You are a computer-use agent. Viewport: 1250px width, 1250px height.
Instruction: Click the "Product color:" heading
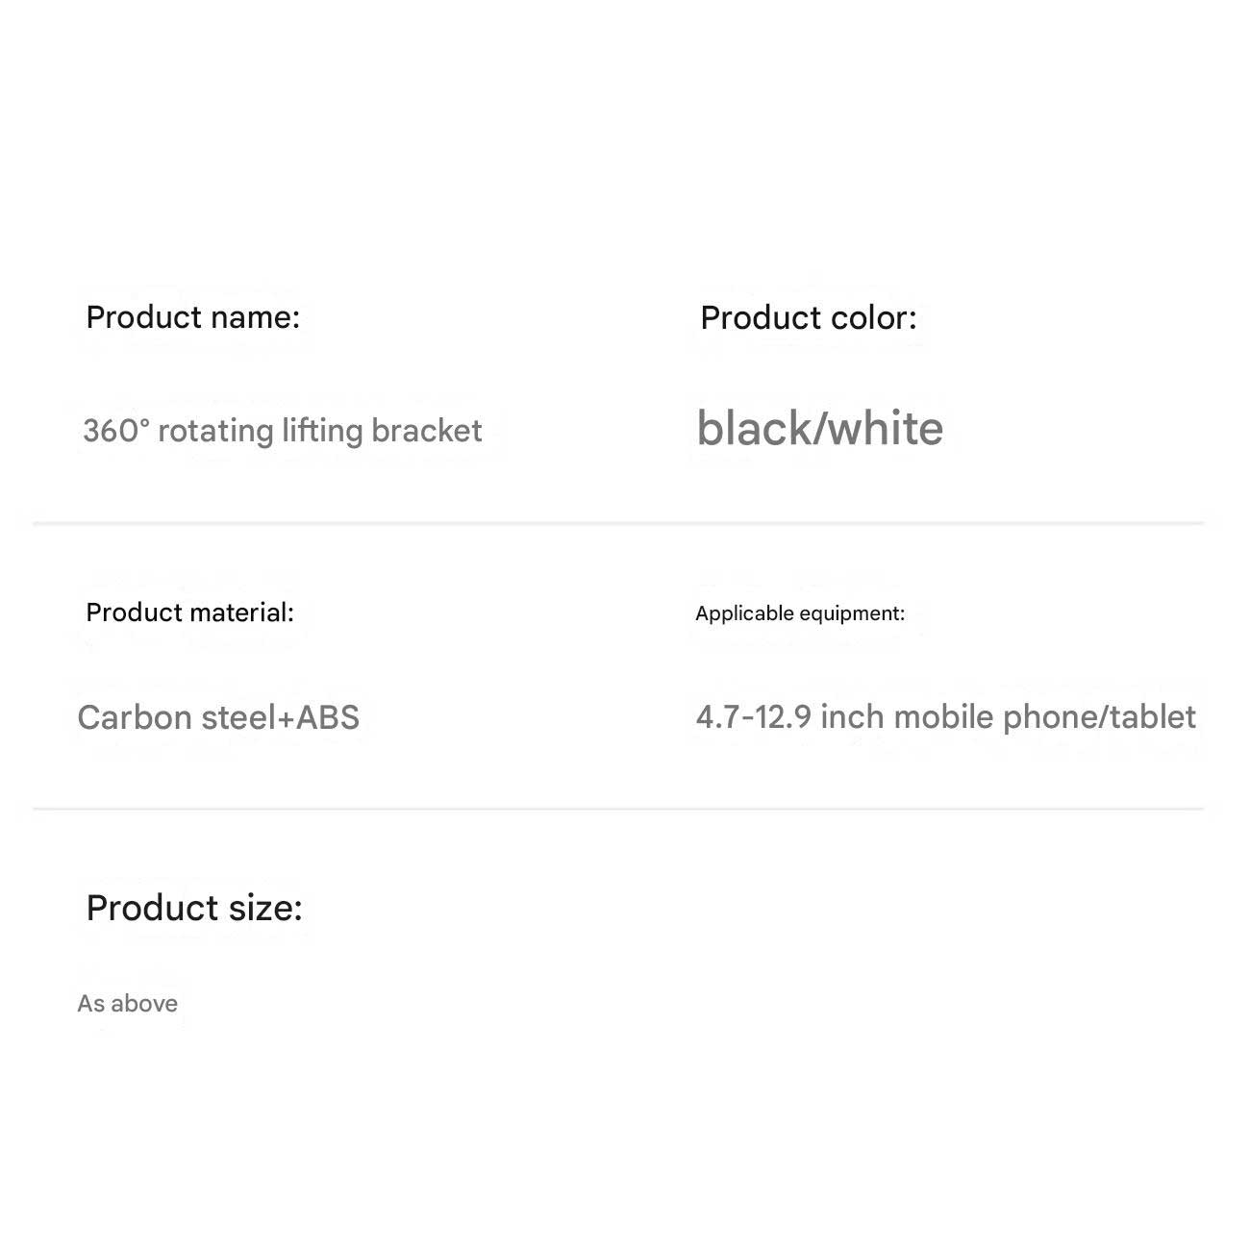pos(808,318)
